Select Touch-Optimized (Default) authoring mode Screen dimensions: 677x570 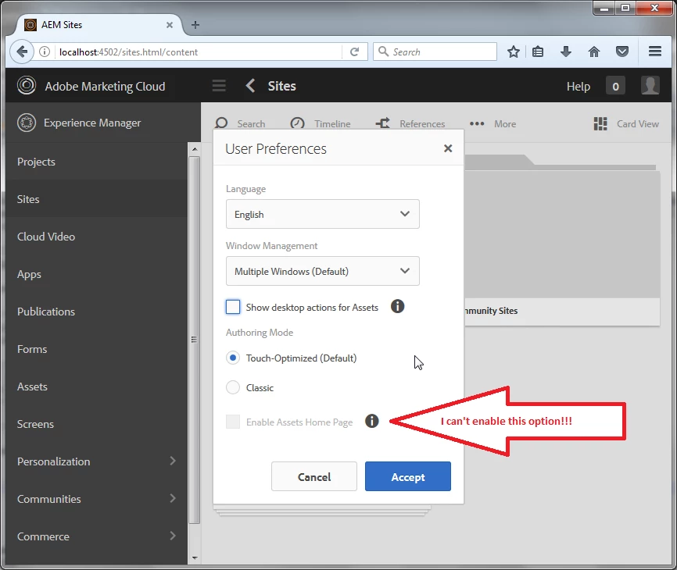tap(233, 358)
